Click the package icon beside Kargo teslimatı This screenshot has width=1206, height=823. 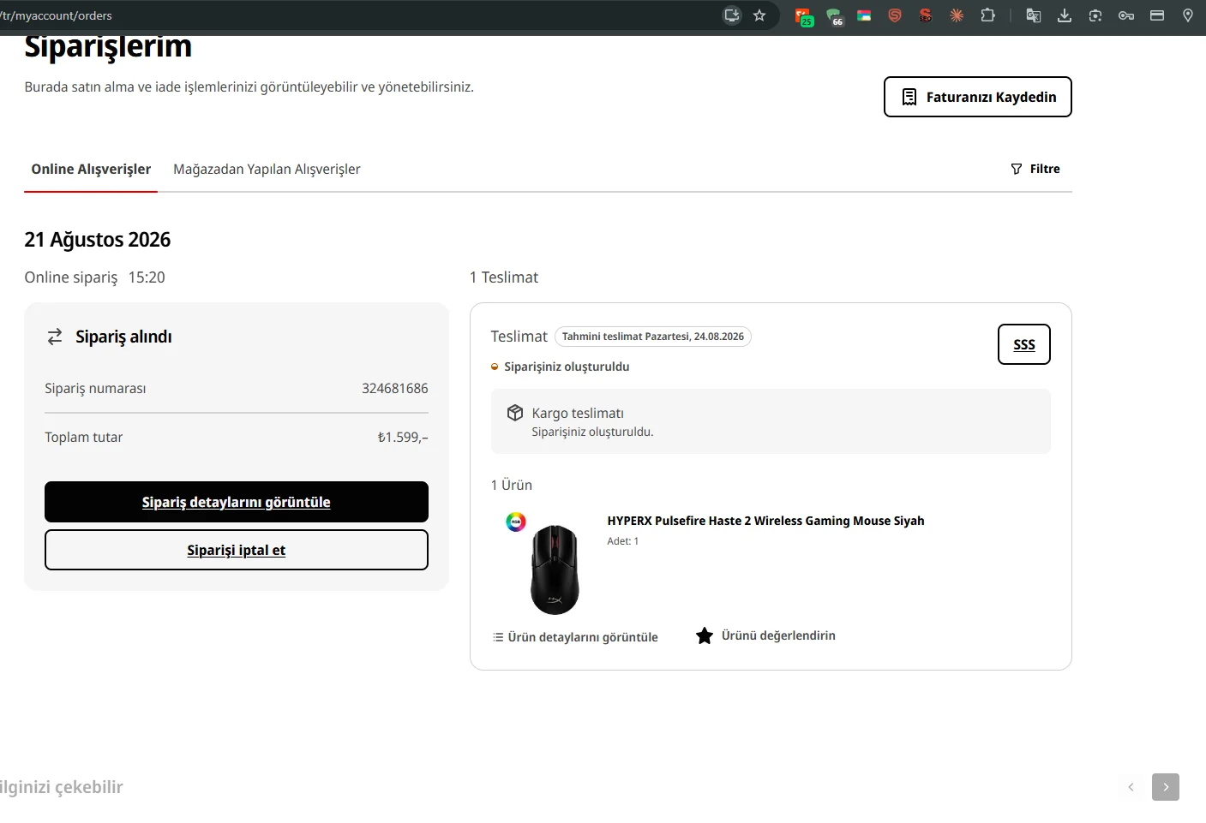(x=515, y=413)
